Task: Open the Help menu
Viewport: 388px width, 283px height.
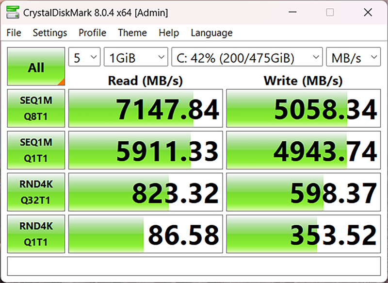Action: 169,33
